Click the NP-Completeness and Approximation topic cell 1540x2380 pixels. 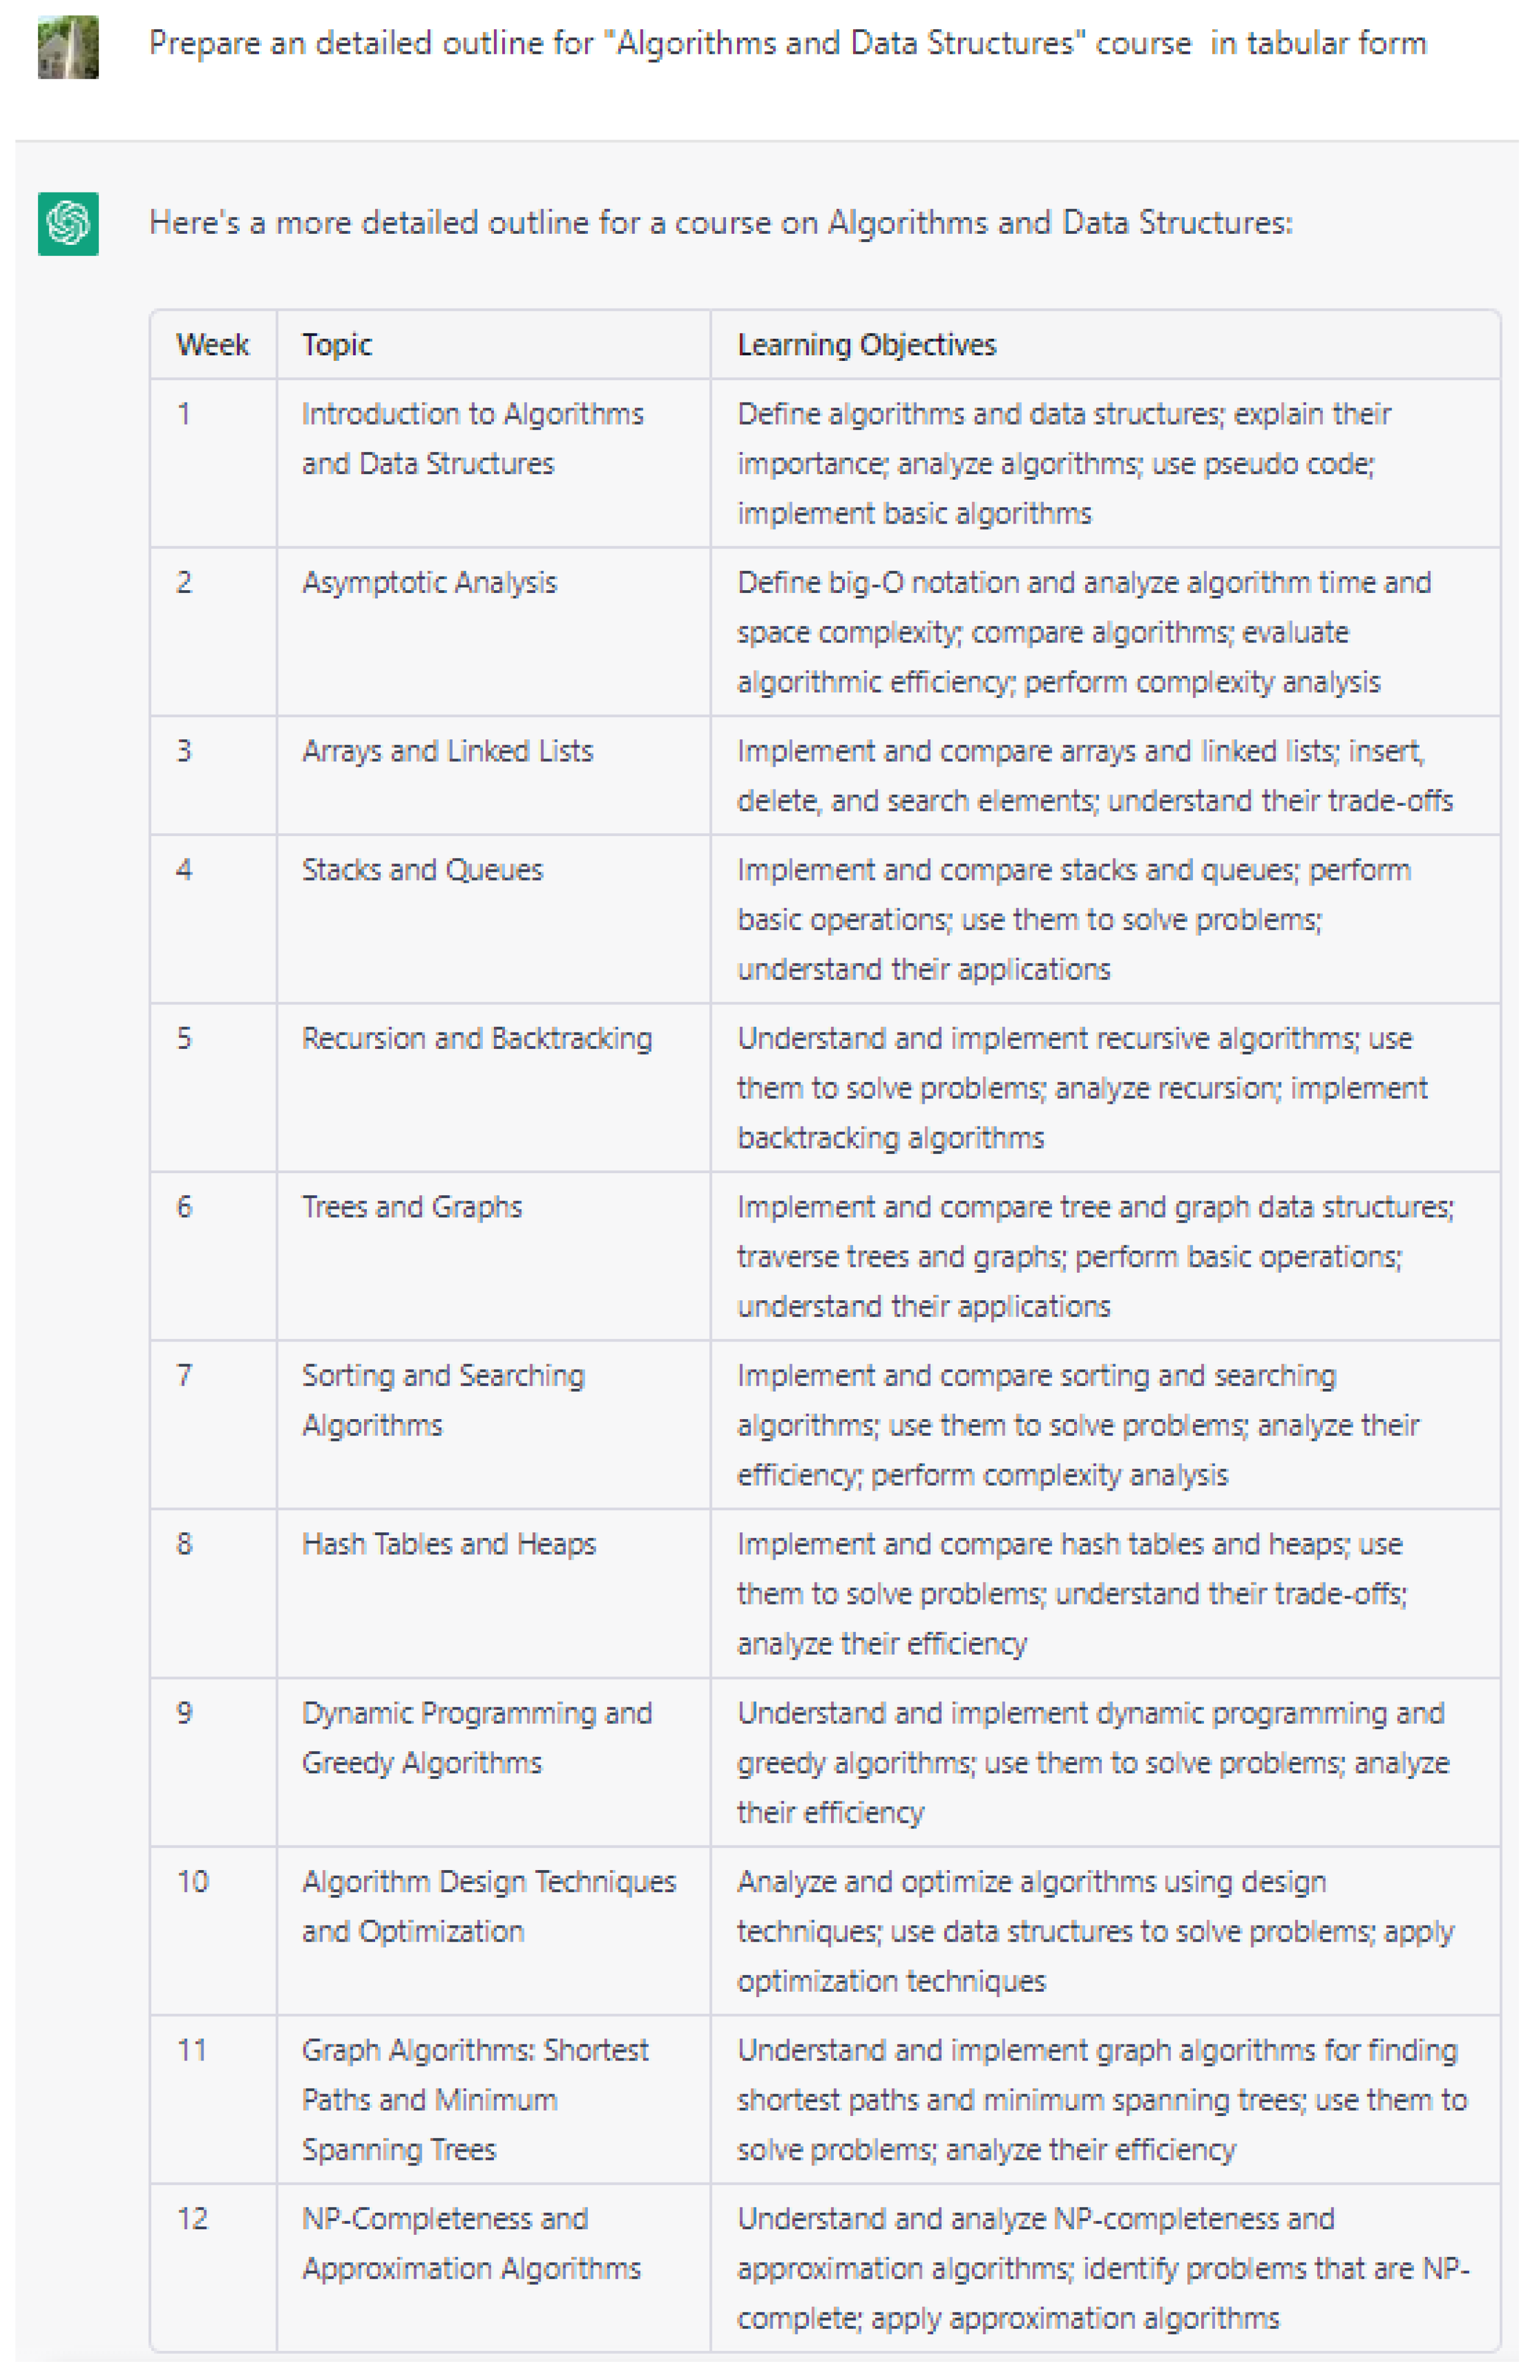point(470,2243)
